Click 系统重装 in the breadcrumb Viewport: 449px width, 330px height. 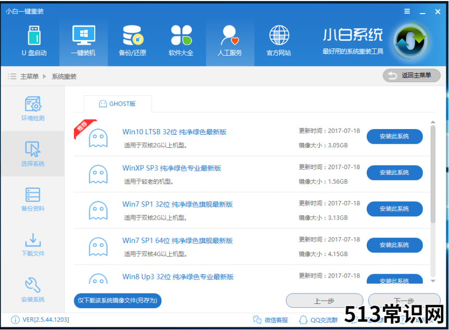click(x=64, y=77)
